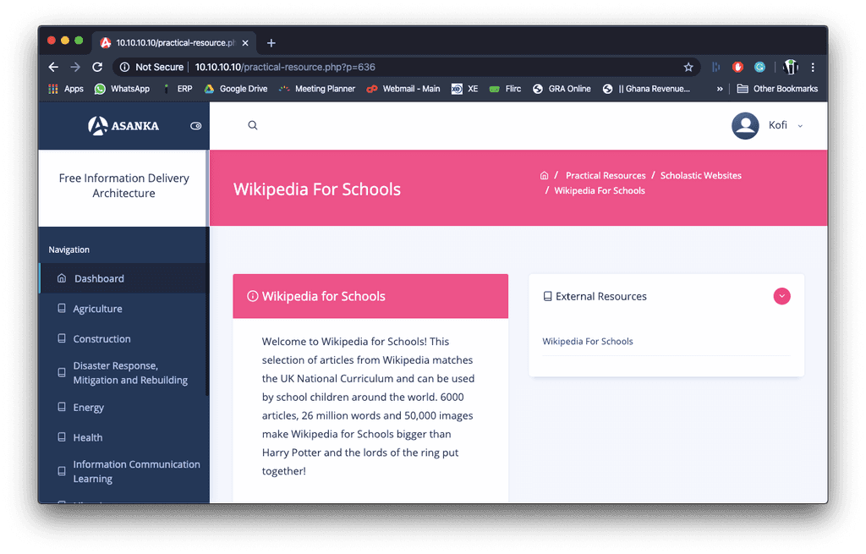Open Scholastic Websites breadcrumb link

(701, 175)
